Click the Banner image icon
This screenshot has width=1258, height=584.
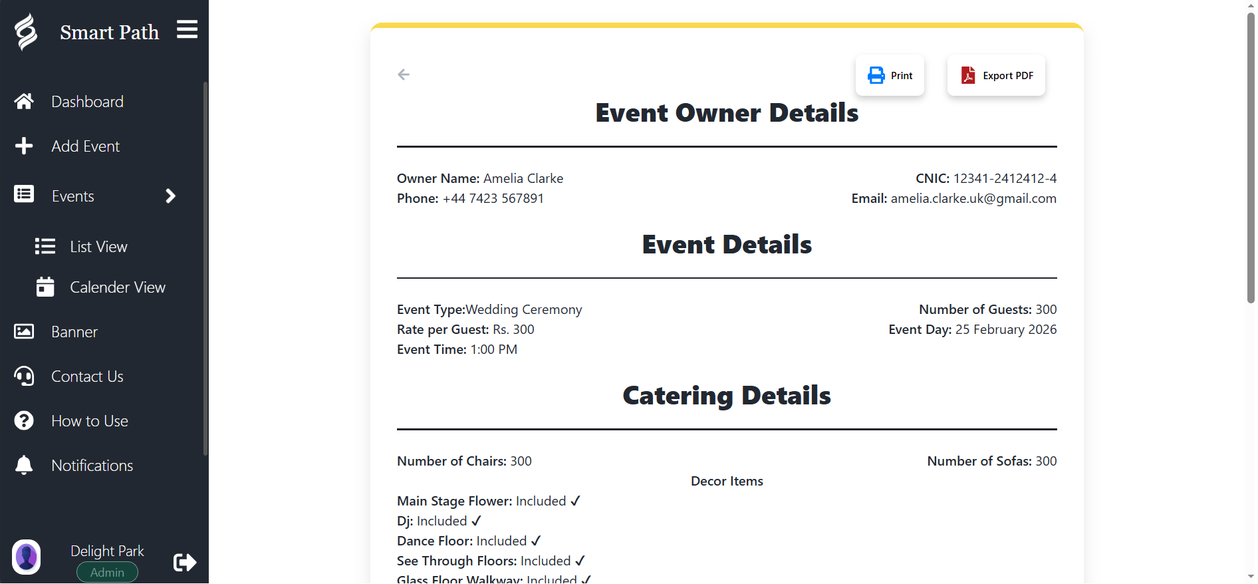[24, 331]
